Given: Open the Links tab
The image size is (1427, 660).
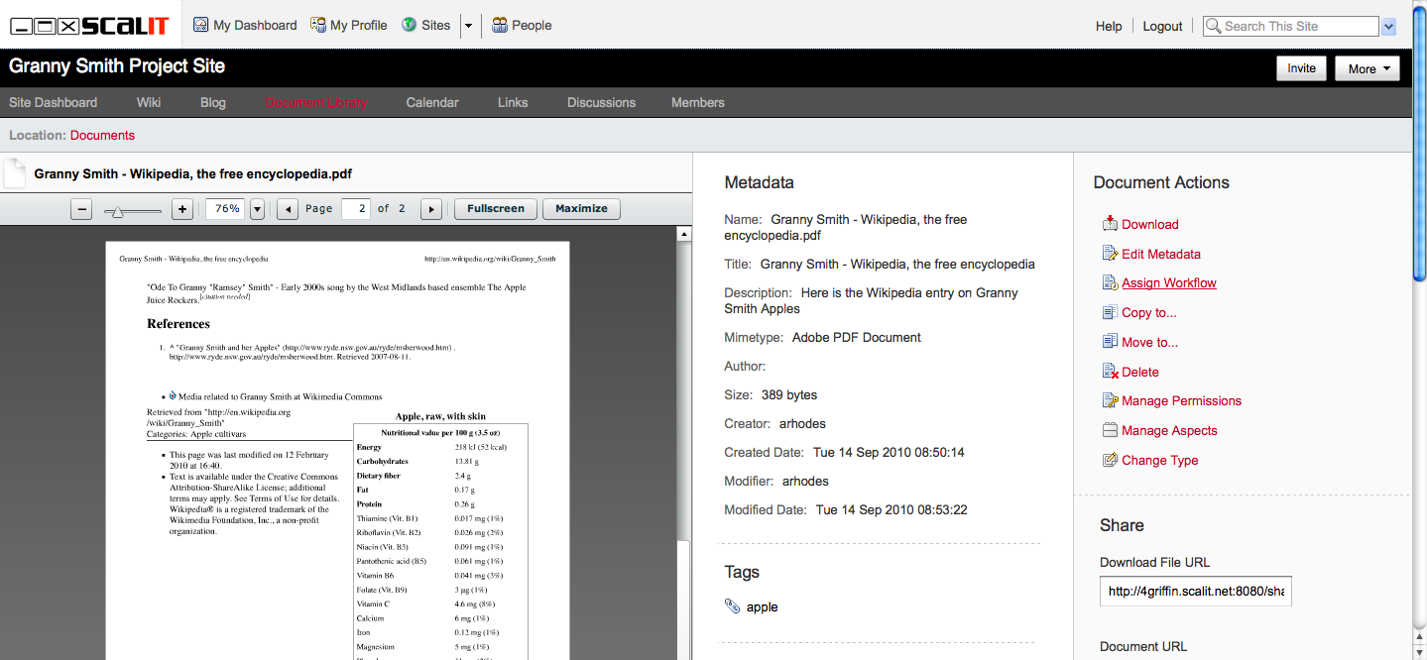Looking at the screenshot, I should pyautogui.click(x=513, y=102).
